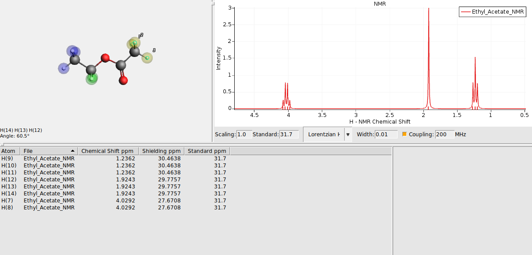532x255 pixels.
Task: Edit the Standard value of 31.7
Action: 288,135
